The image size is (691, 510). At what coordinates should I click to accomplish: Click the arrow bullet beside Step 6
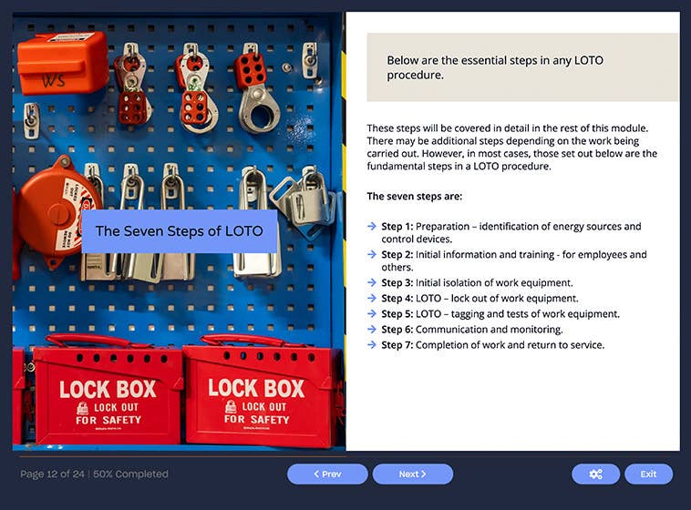tap(372, 330)
